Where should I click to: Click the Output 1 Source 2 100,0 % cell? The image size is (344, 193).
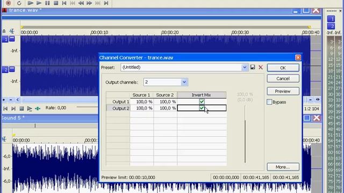[x=165, y=102]
